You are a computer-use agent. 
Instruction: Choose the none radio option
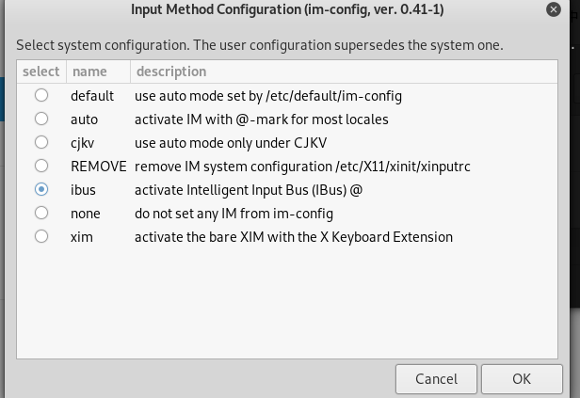pos(41,213)
